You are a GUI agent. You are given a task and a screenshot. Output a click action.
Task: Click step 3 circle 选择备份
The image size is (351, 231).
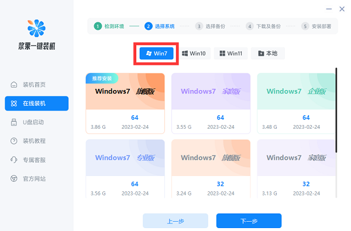click(x=199, y=26)
